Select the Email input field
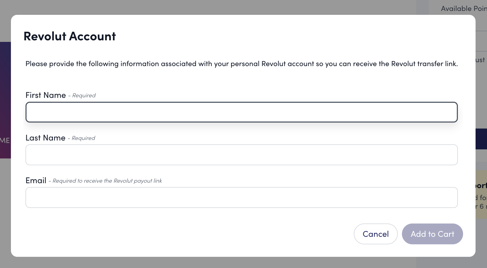Image resolution: width=487 pixels, height=268 pixels. (x=241, y=197)
